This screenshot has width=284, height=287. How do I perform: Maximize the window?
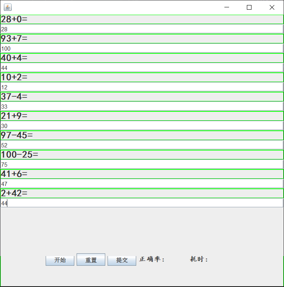pos(249,7)
